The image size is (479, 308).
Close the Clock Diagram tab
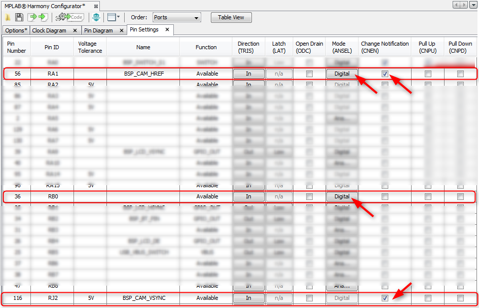pos(75,30)
